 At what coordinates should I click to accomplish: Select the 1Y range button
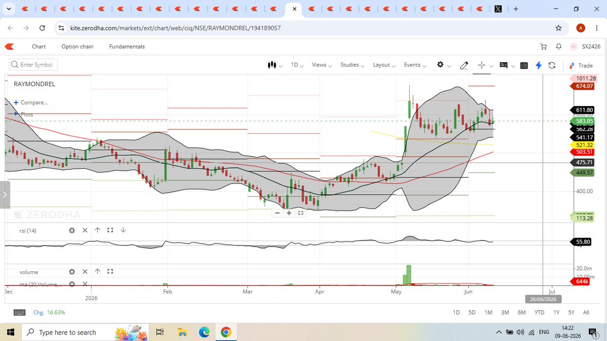pyautogui.click(x=556, y=313)
